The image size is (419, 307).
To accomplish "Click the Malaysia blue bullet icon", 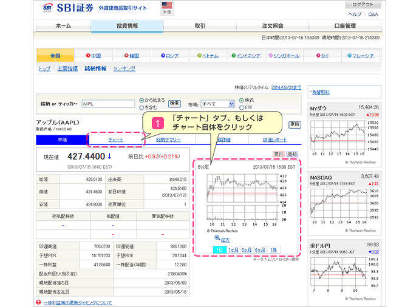I will tap(350, 56).
